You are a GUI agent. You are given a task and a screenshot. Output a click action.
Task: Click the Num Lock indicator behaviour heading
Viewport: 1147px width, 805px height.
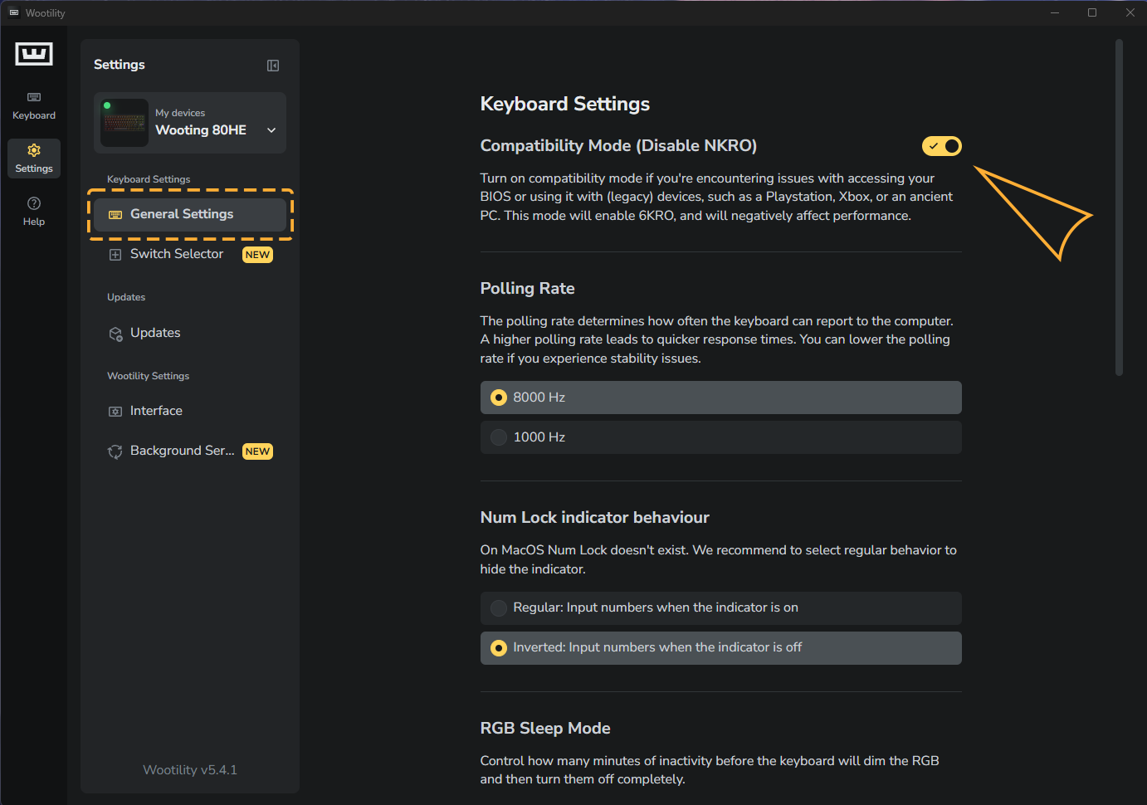pos(595,517)
